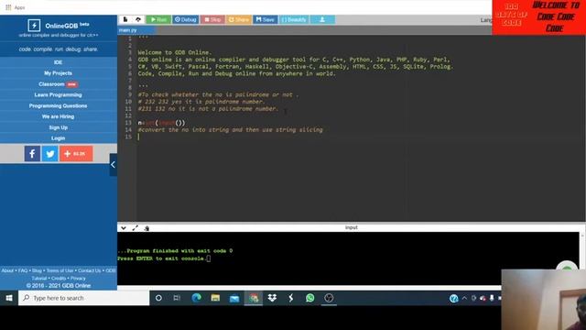586x330 pixels.
Task: Open File Explorer from taskbar
Action: pos(215,298)
